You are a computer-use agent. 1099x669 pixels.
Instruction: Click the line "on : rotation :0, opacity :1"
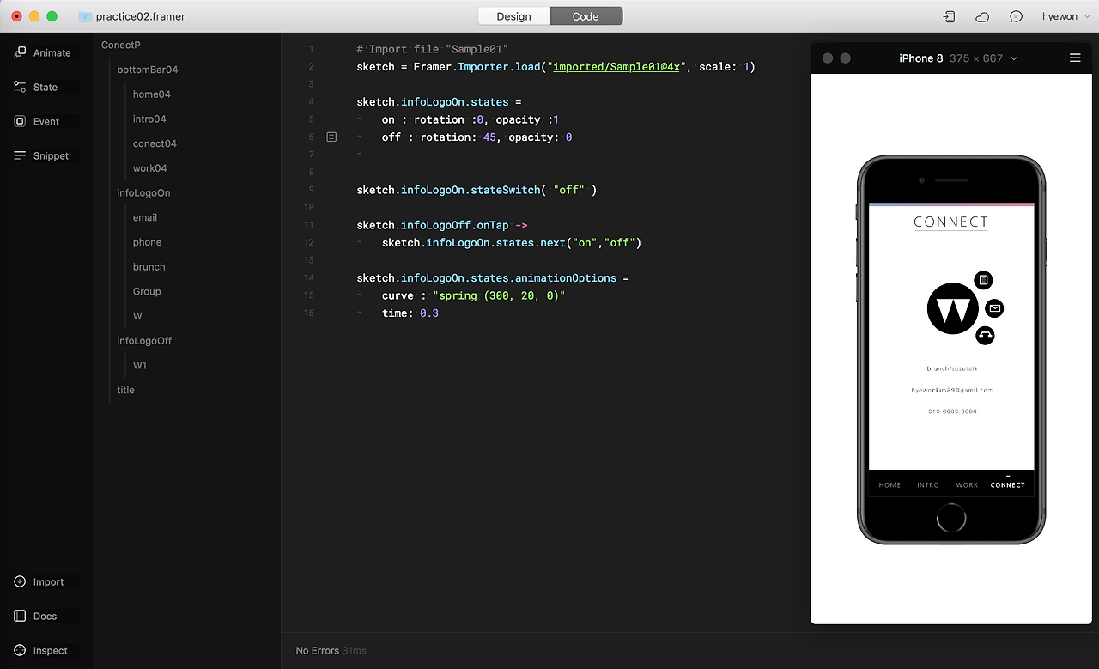pyautogui.click(x=471, y=119)
